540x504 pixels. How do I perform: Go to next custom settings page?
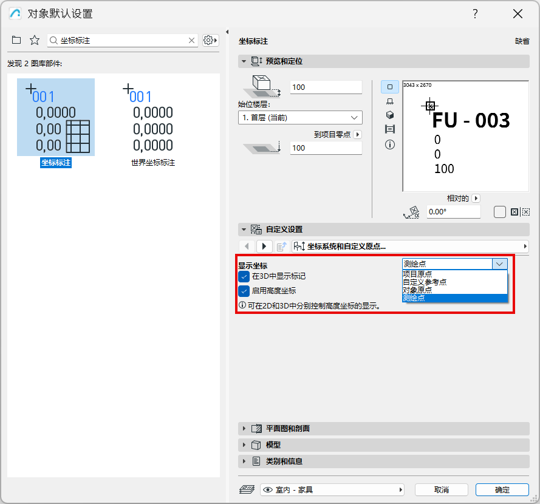264,246
